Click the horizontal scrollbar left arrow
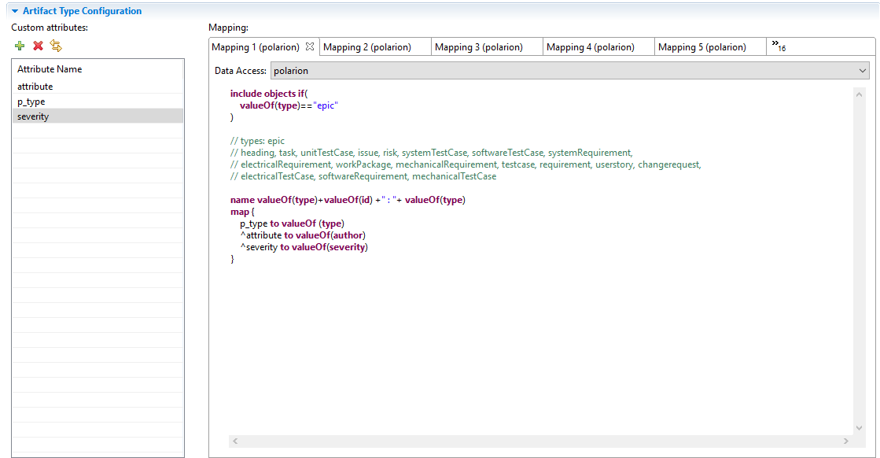880x458 pixels. (235, 441)
